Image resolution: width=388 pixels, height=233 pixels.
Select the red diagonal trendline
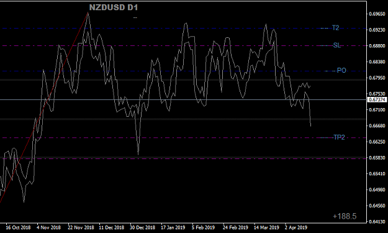(44, 107)
